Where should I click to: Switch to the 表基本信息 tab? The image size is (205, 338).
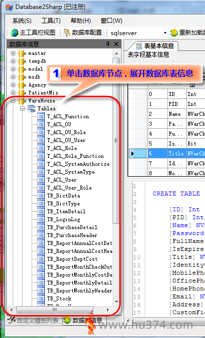click(x=156, y=46)
